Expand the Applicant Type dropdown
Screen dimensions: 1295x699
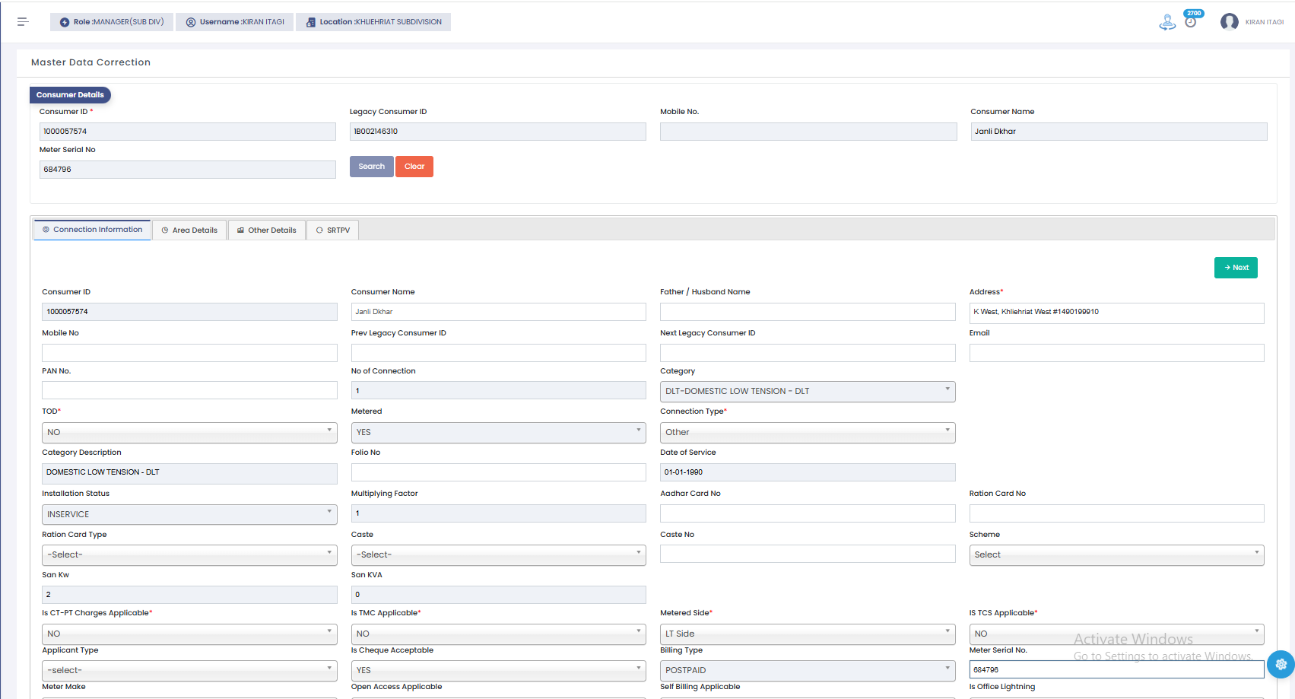[189, 670]
